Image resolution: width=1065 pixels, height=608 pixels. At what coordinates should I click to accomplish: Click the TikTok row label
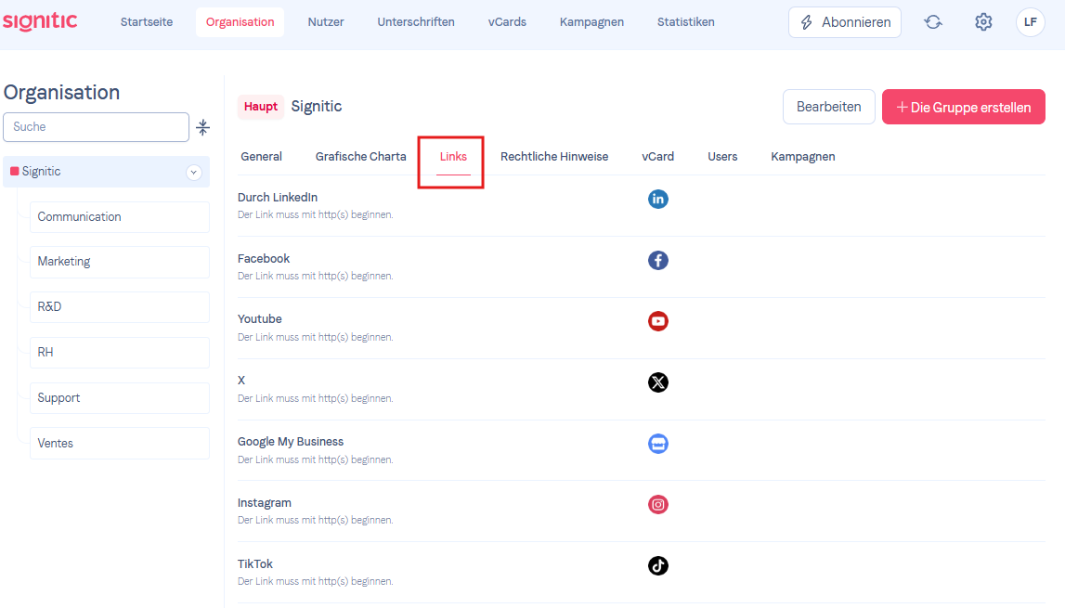tap(254, 563)
